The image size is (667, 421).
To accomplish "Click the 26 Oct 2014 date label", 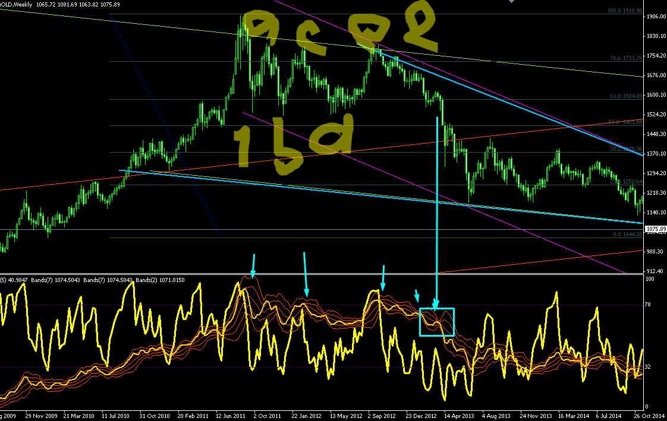I will point(649,416).
